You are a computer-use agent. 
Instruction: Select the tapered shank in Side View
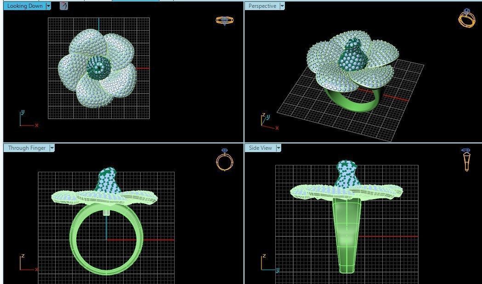tap(346, 235)
